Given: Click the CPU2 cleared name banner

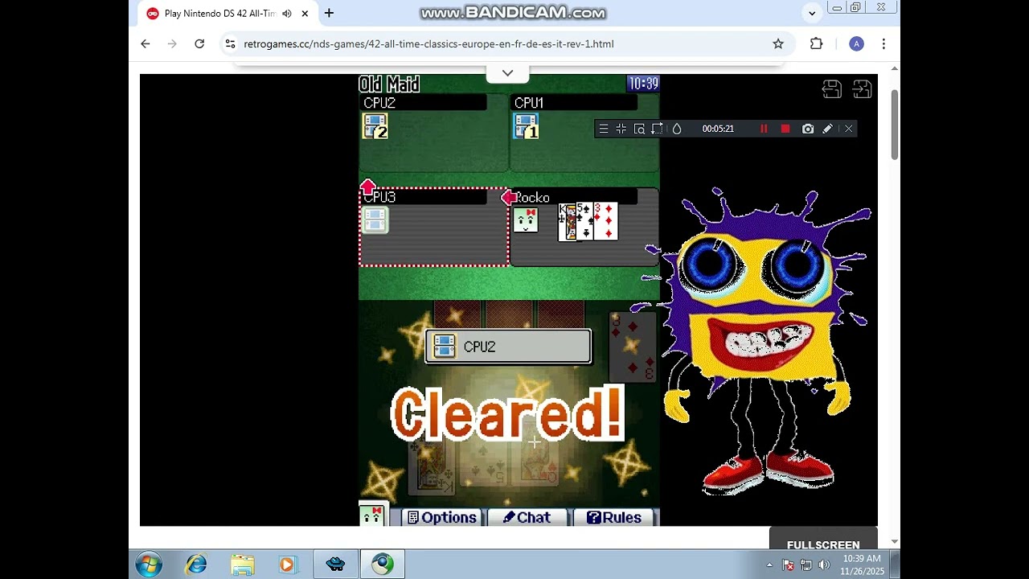Looking at the screenshot, I should (508, 347).
